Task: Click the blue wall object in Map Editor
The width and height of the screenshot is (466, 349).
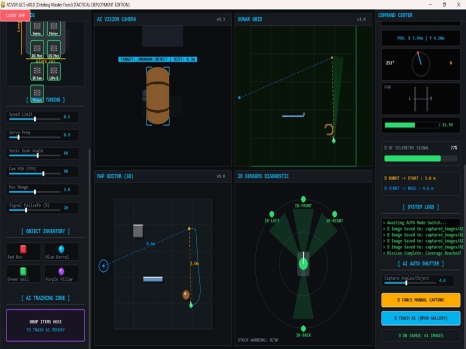Action: pyautogui.click(x=153, y=279)
